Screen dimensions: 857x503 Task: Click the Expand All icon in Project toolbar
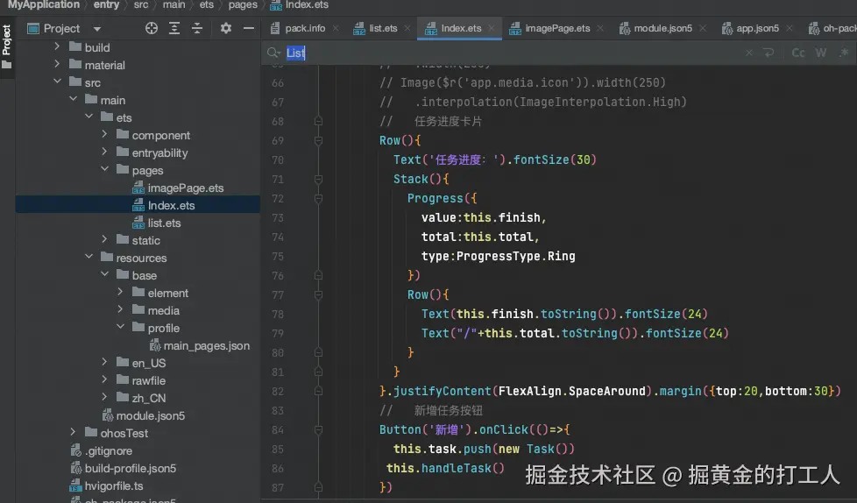pos(174,28)
